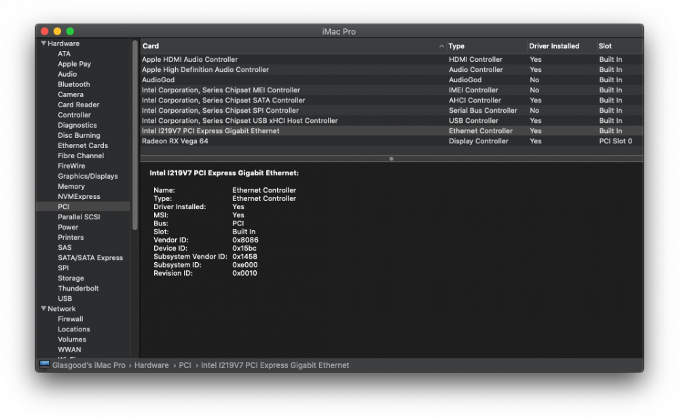679x419 pixels.
Task: Click the Device ID value 0x15bc
Action: pyautogui.click(x=244, y=248)
